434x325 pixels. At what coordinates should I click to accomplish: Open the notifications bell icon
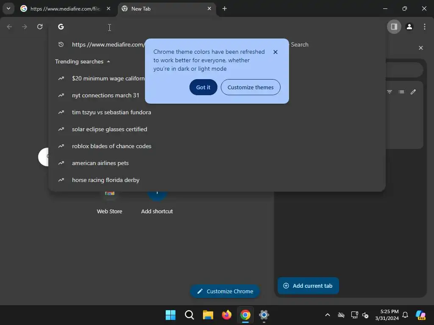[405, 315]
